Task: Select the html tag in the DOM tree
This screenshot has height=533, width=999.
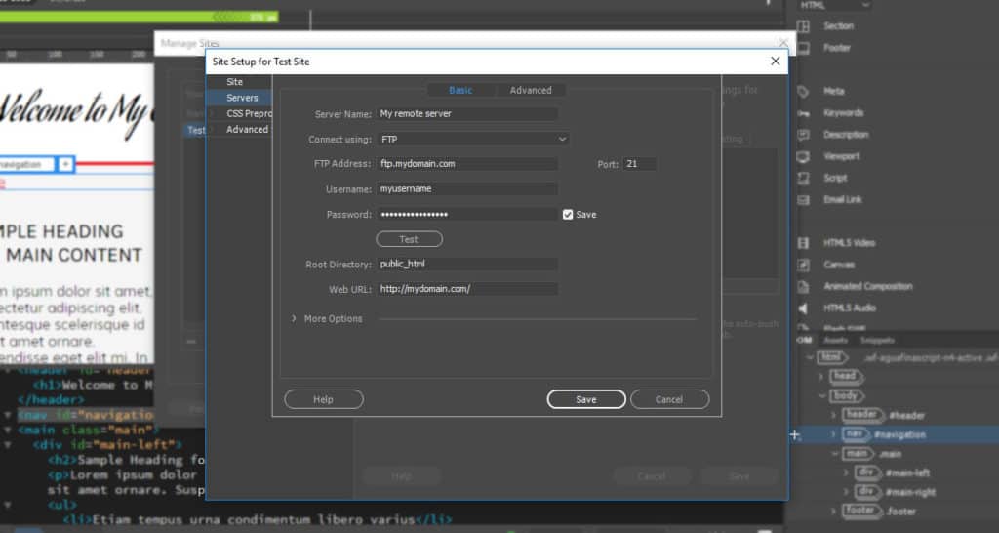Action: (x=833, y=357)
